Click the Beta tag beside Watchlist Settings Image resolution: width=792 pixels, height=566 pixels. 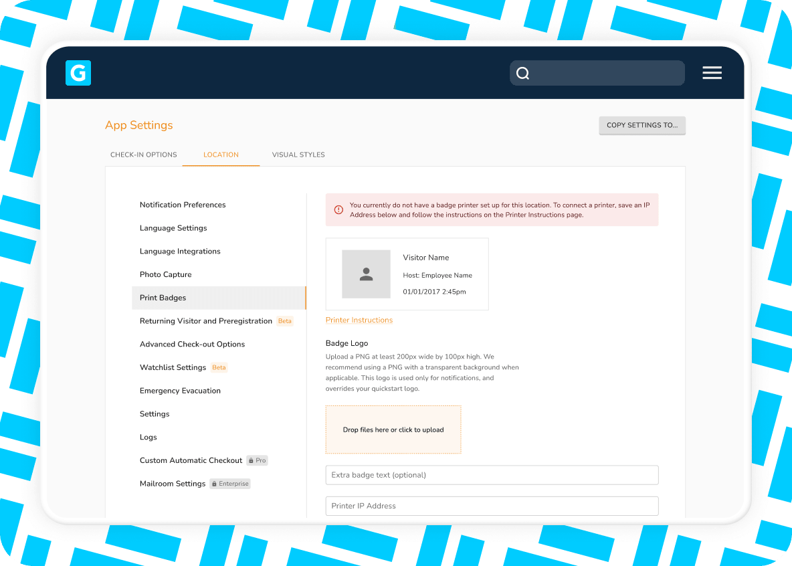pos(219,367)
